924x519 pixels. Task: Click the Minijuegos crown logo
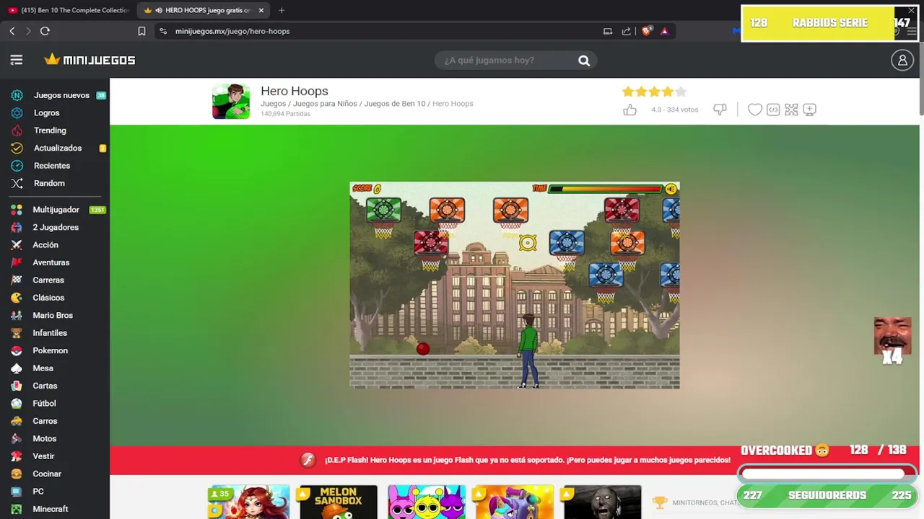(x=90, y=60)
